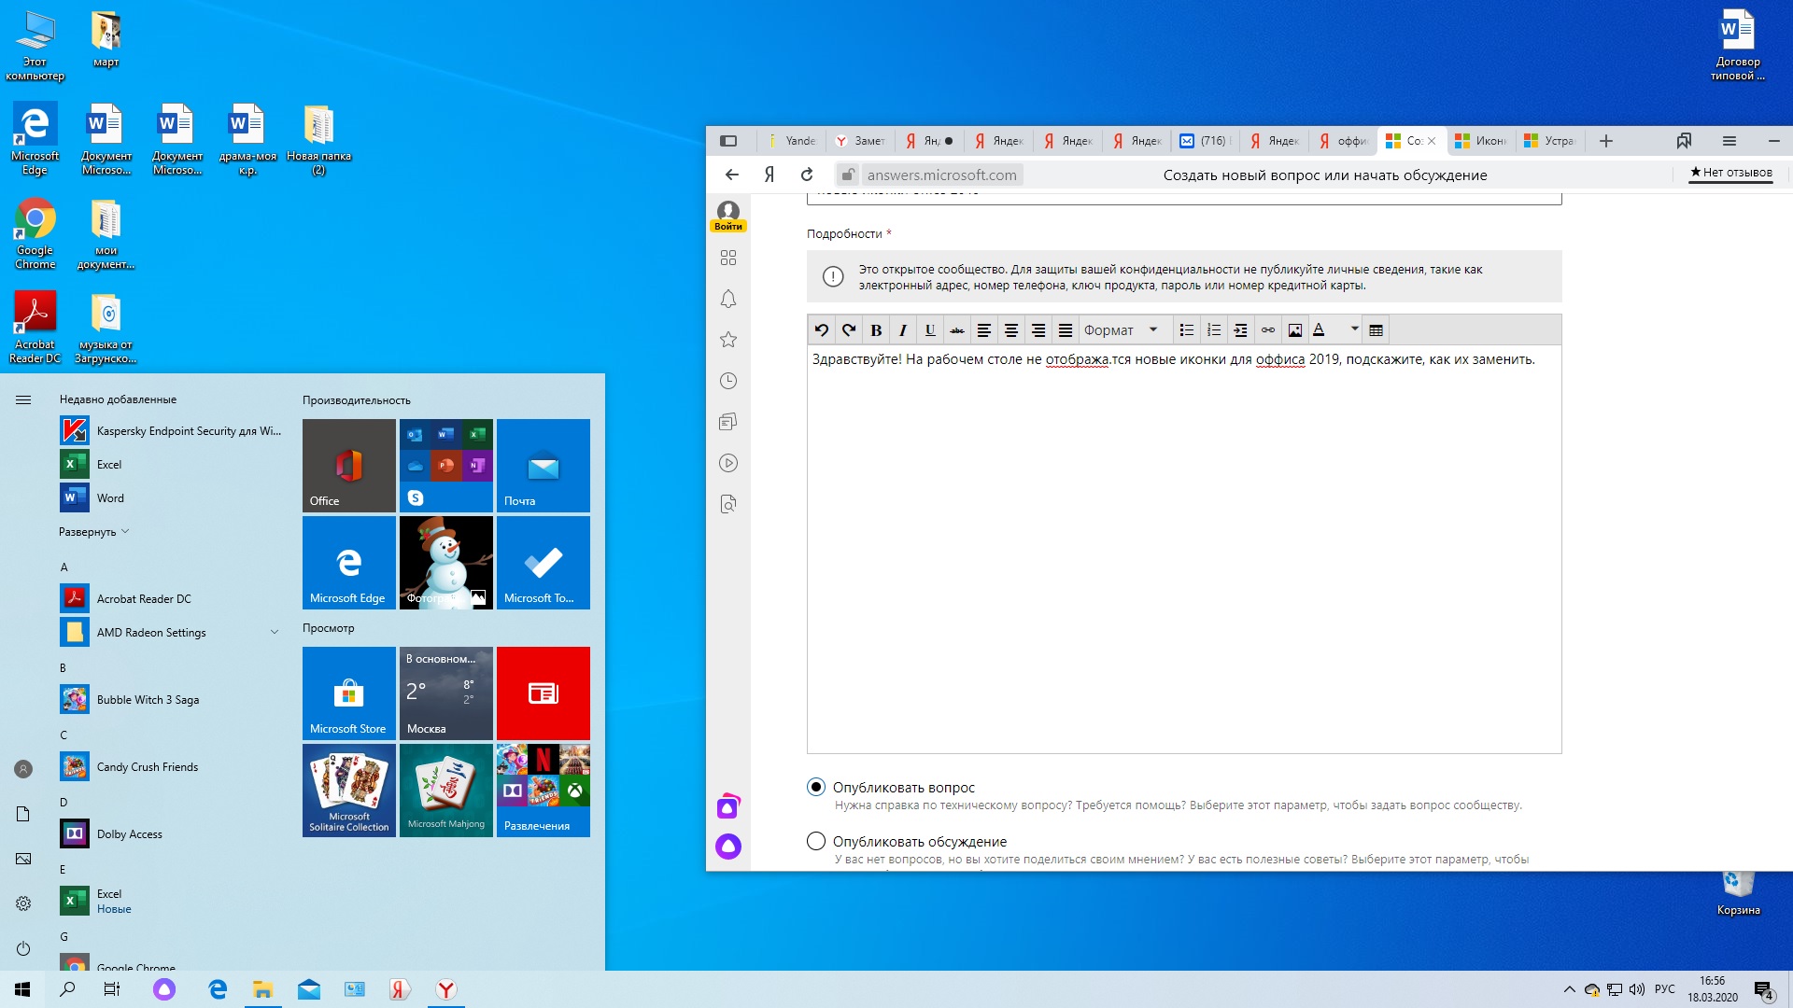Image resolution: width=1793 pixels, height=1008 pixels.
Task: Open Kaspersky Endpoint Security from Start list
Action: [x=170, y=430]
